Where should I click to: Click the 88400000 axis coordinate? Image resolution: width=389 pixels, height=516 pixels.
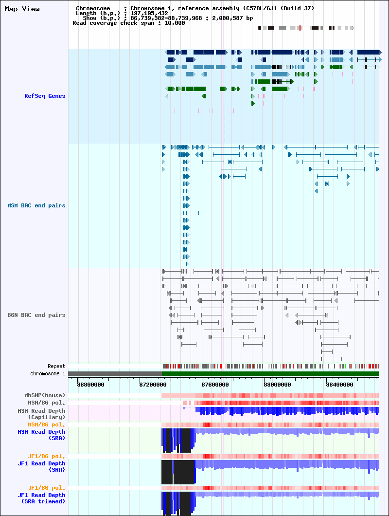point(339,385)
